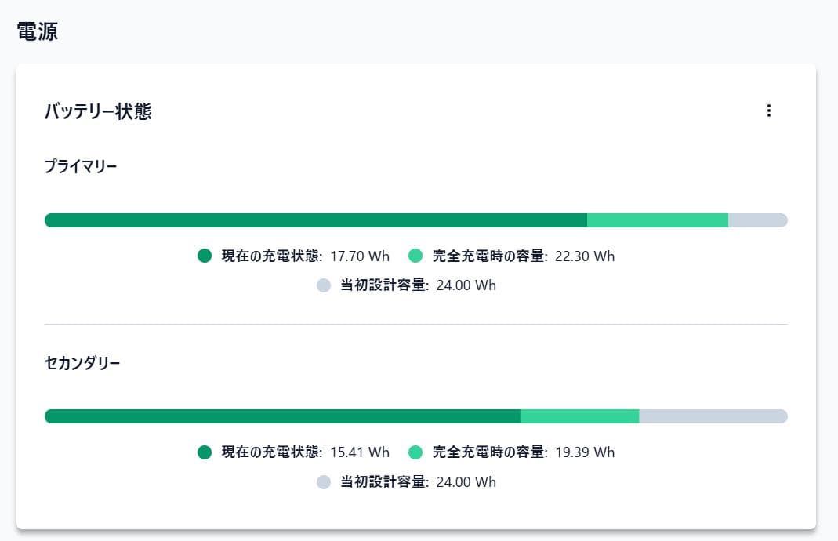This screenshot has width=838, height=541.
Task: Click light green segment of セカンダリー bar
Action: (579, 416)
